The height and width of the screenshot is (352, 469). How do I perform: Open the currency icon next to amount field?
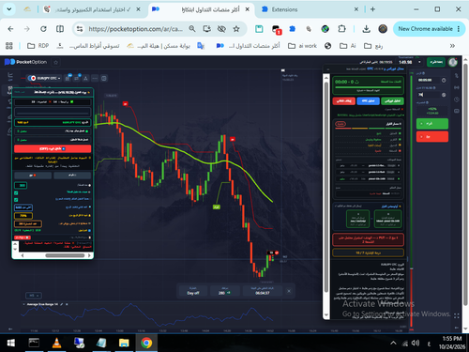(444, 95)
